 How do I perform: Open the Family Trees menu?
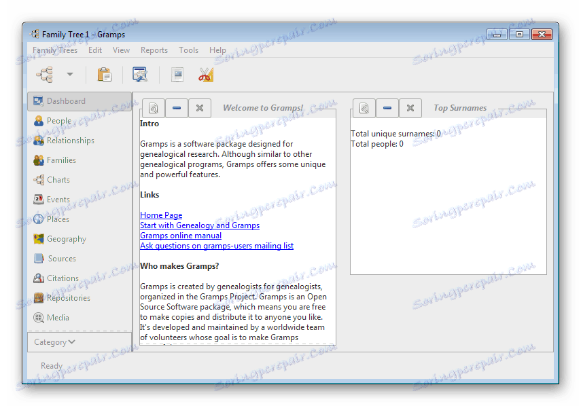click(x=55, y=50)
